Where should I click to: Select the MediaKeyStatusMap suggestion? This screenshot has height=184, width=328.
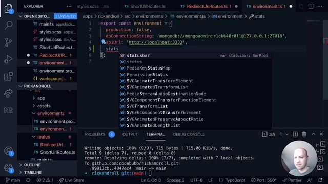click(x=195, y=68)
